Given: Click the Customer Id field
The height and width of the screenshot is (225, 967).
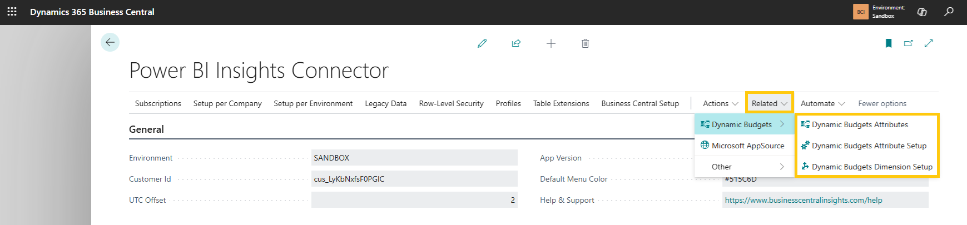Looking at the screenshot, I should click(414, 179).
